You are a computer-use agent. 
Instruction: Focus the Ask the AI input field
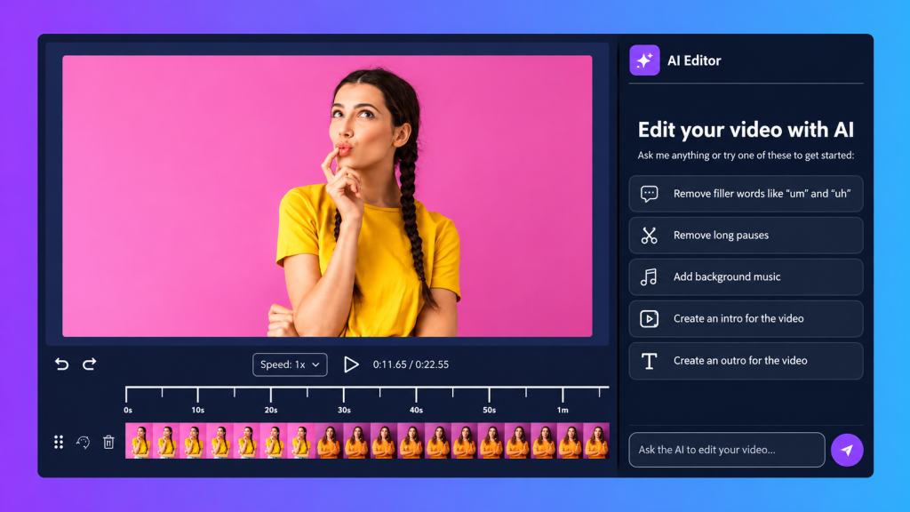tap(727, 450)
